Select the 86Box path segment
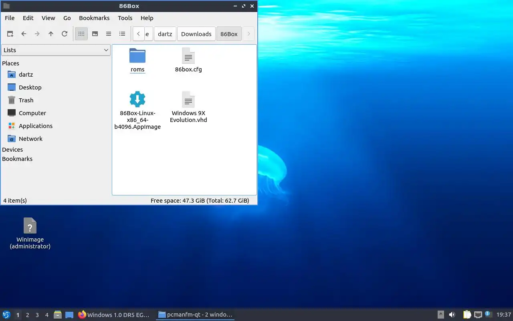This screenshot has width=513, height=321. point(229,34)
